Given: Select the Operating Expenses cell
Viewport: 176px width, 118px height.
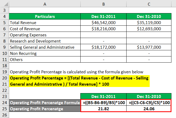Looking at the screenshot, I should [x=45, y=35].
